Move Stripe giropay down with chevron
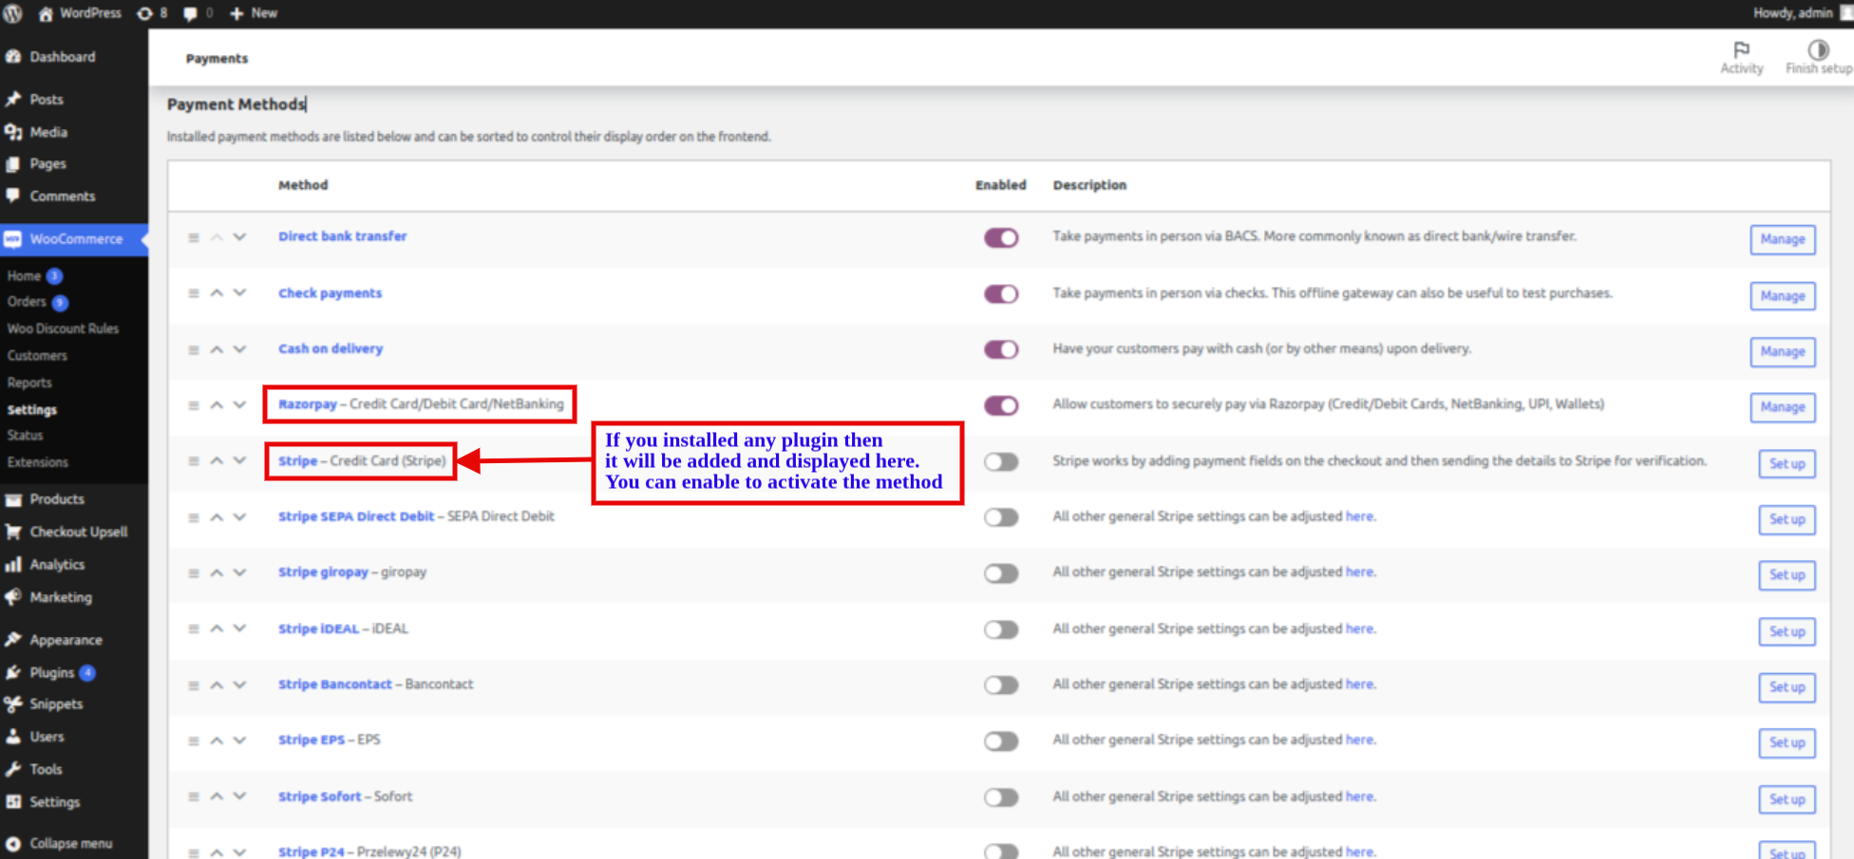The image size is (1854, 859). pos(239,572)
